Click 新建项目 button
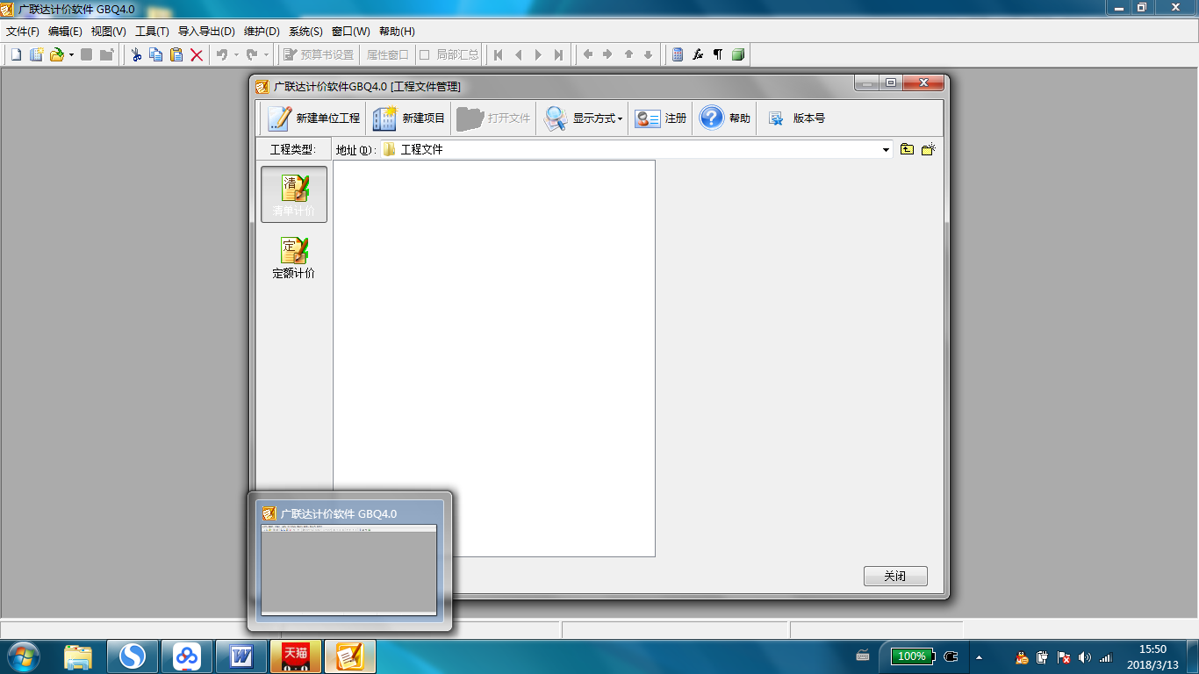The image size is (1199, 674). click(x=408, y=118)
